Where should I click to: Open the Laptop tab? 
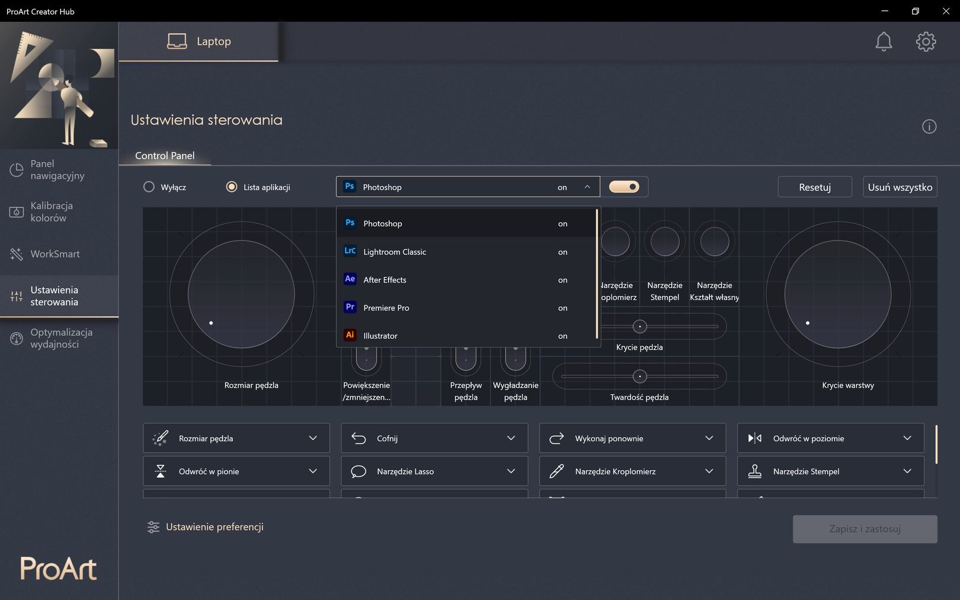[x=199, y=41]
